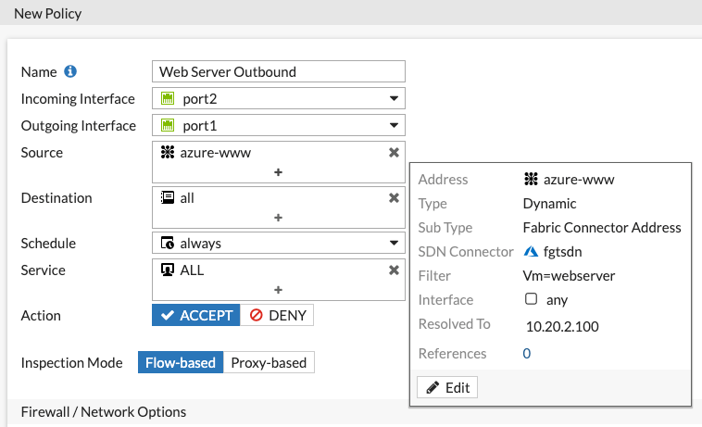Set Action to DENY

[x=277, y=316]
